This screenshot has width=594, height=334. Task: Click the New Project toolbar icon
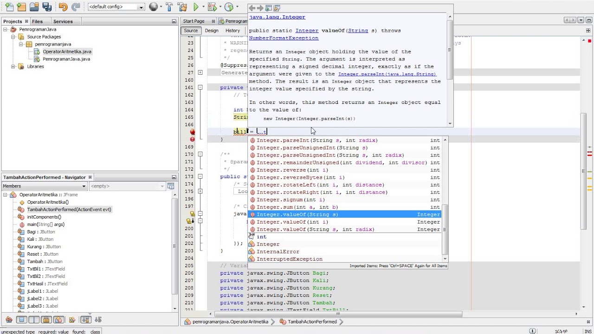21,7
